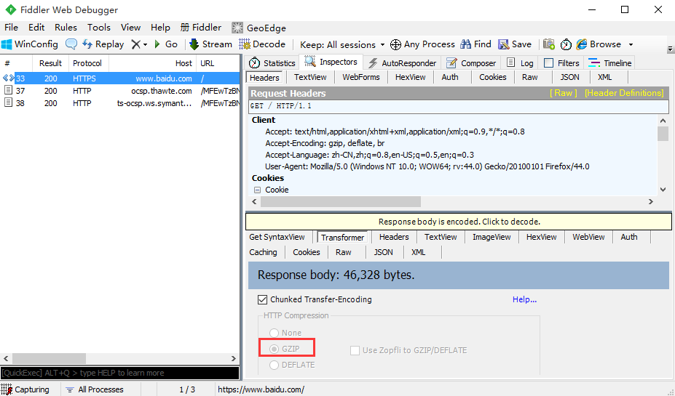Click the Inspectors tab
The width and height of the screenshot is (675, 396).
[x=331, y=62]
